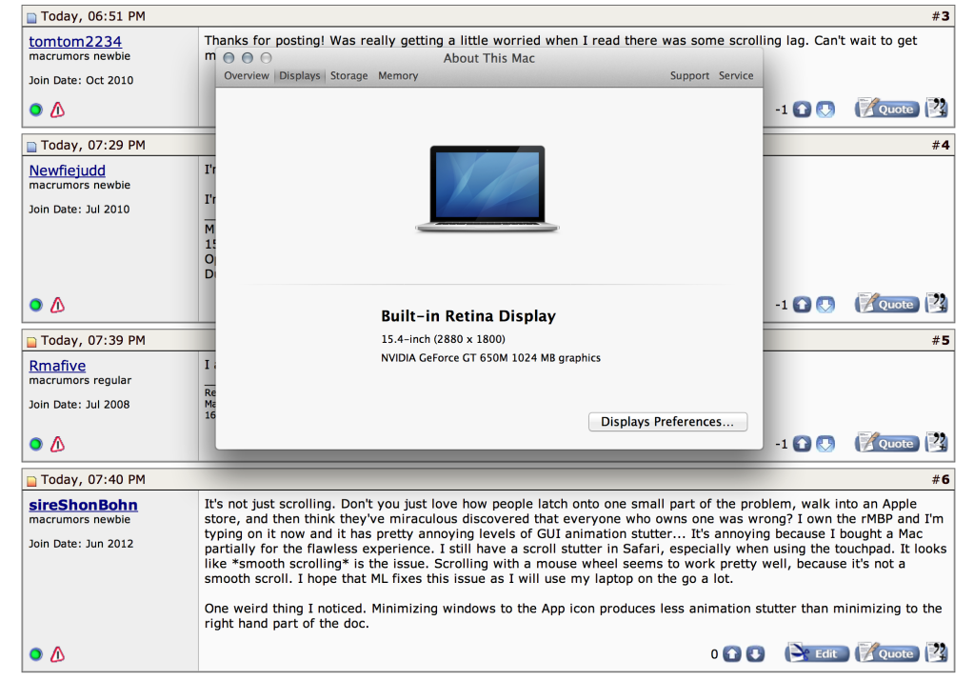Click sireShonBohn's green online status icon
Image resolution: width=974 pixels, height=681 pixels.
36,654
